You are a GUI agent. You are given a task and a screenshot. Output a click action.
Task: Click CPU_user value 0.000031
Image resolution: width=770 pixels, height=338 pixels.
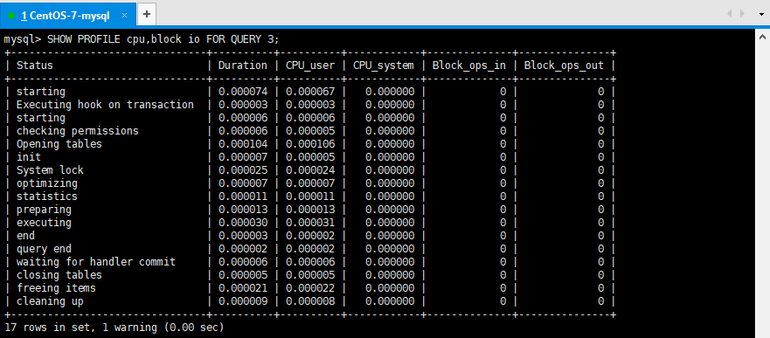coord(310,223)
